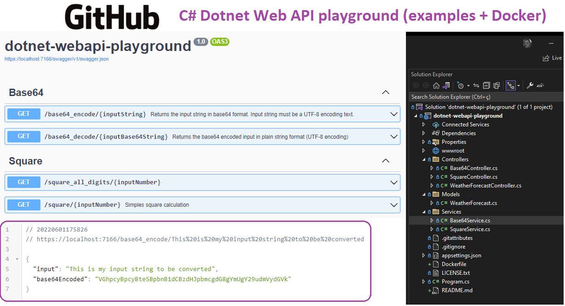Viewport: 565px width, 306px height.
Task: Toggle the file nesting view button
Action: [x=511, y=85]
